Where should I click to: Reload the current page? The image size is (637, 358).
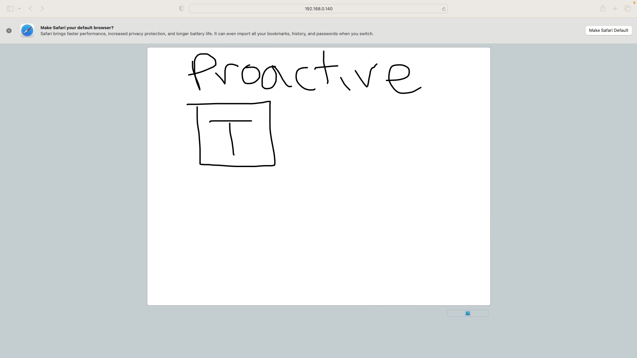coord(444,9)
